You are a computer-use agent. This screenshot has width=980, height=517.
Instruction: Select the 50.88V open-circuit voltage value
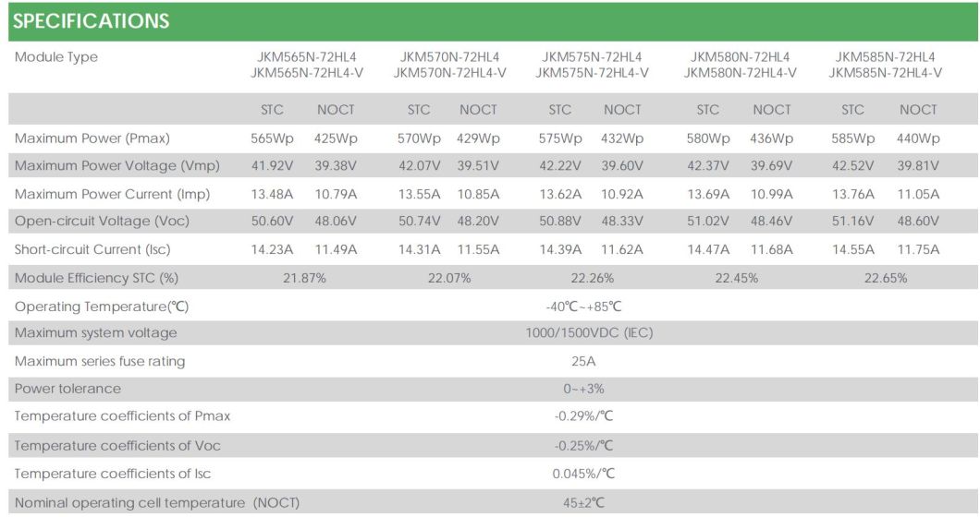[560, 222]
